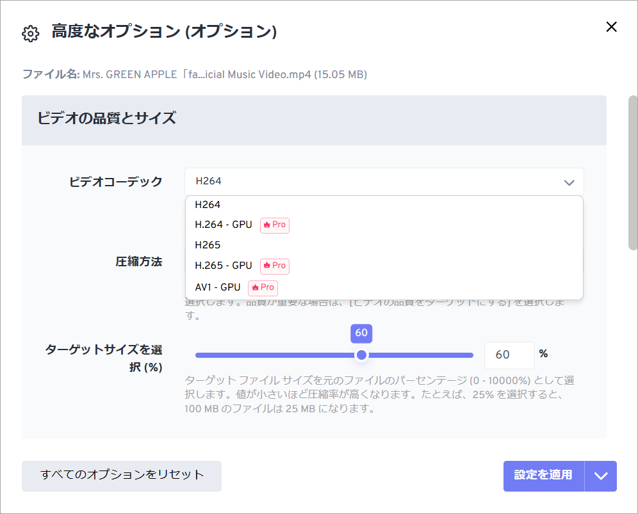Choose H.265 - GPU codec option
The width and height of the screenshot is (638, 514).
pyautogui.click(x=384, y=266)
